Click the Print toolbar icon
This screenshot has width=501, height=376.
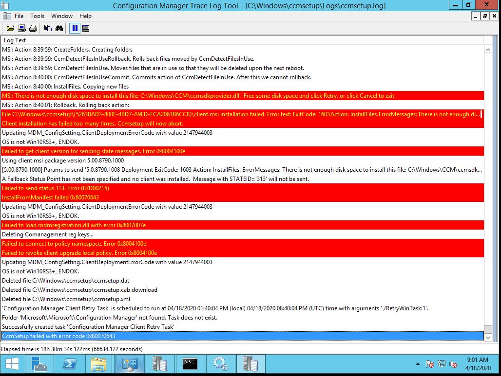click(33, 28)
